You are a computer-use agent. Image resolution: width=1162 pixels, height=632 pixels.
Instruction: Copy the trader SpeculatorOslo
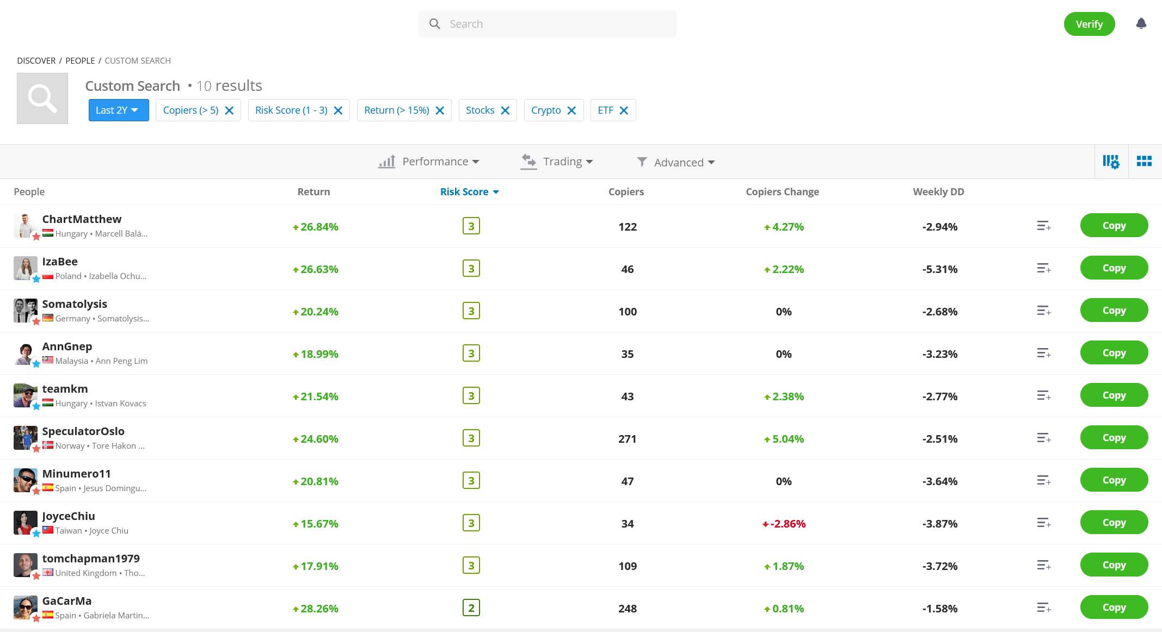pyautogui.click(x=1114, y=437)
